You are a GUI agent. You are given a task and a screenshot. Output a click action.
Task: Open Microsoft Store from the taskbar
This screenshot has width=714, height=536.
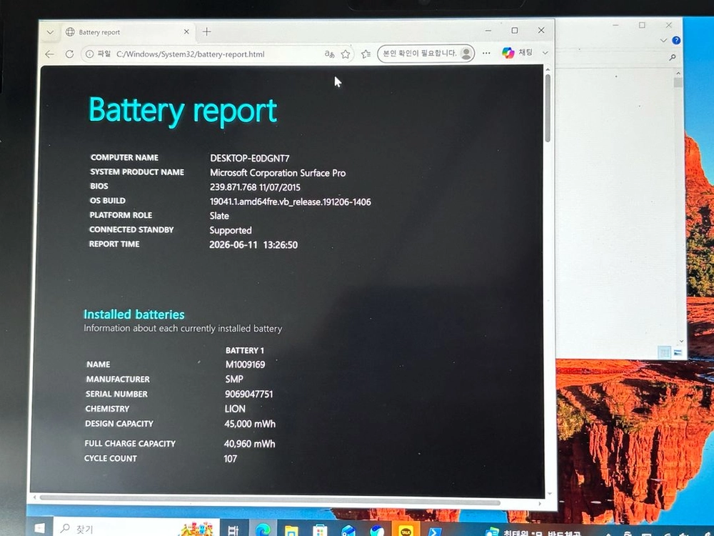320,530
